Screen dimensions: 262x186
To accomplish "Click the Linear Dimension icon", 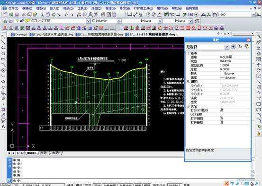I will click(130, 15).
